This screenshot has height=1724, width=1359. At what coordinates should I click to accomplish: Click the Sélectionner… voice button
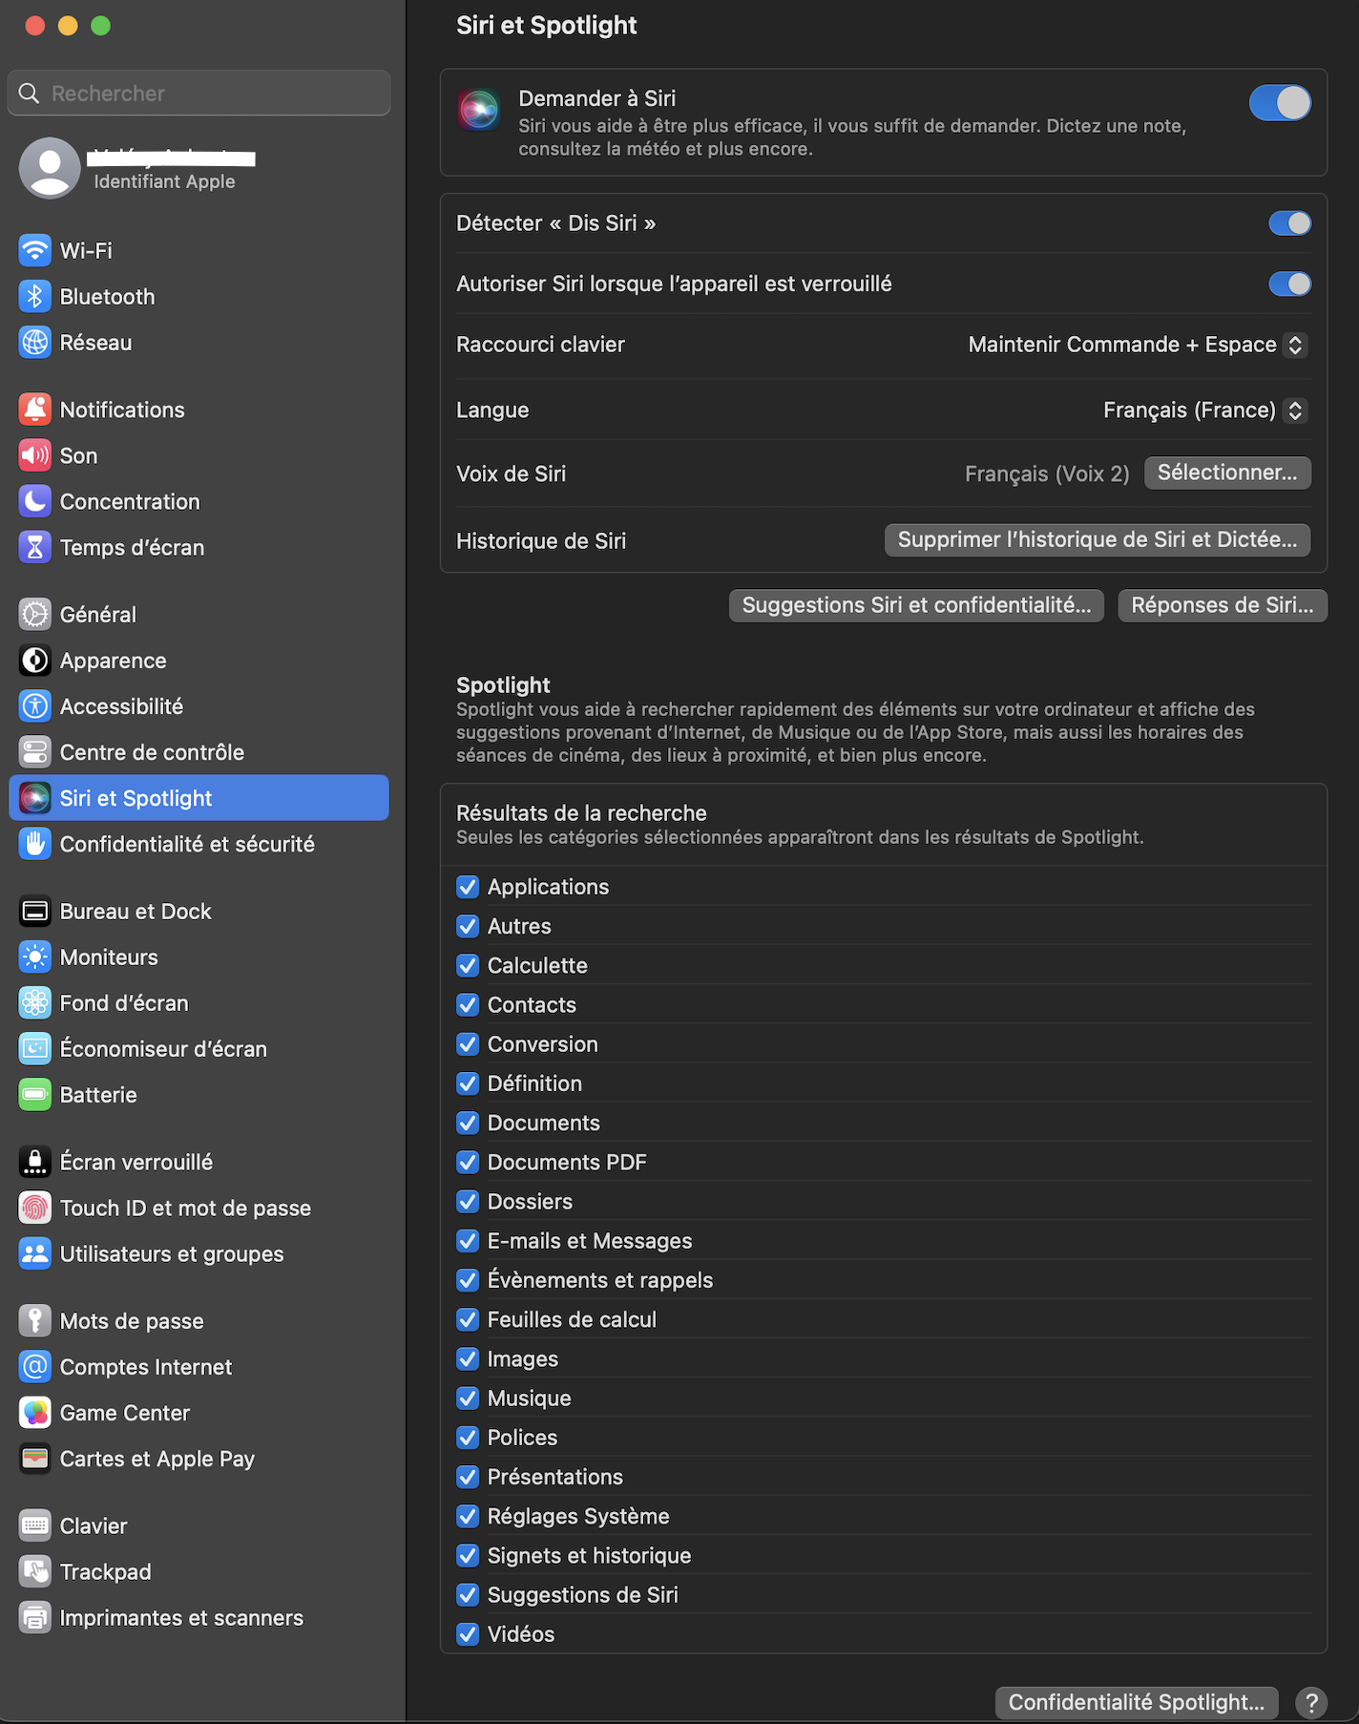pyautogui.click(x=1227, y=473)
